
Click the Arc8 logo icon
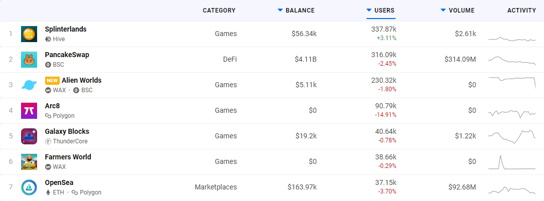(29, 111)
